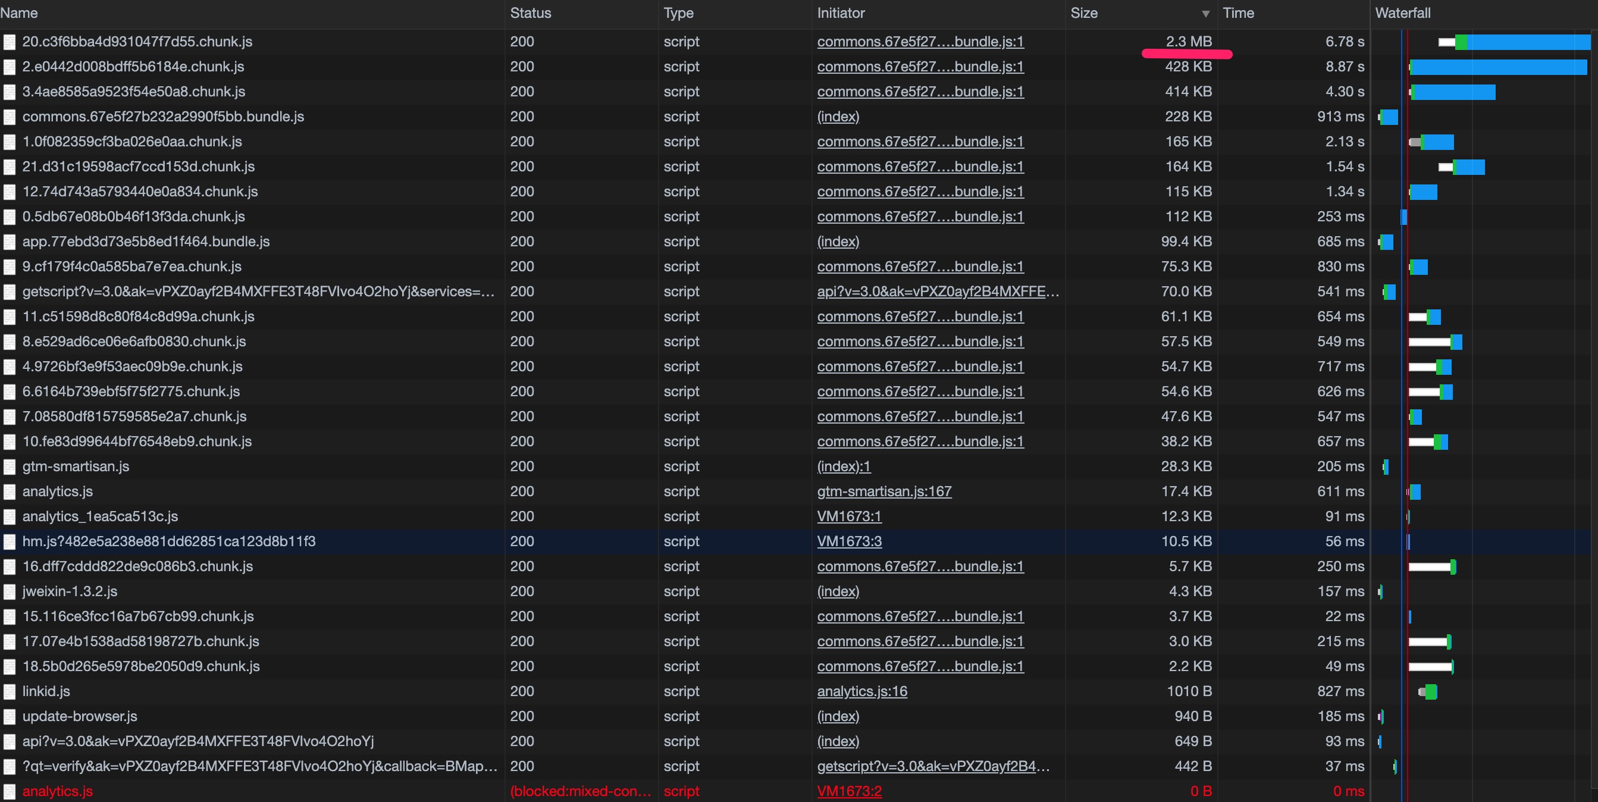Click the 2.3 MB size value

pyautogui.click(x=1188, y=42)
